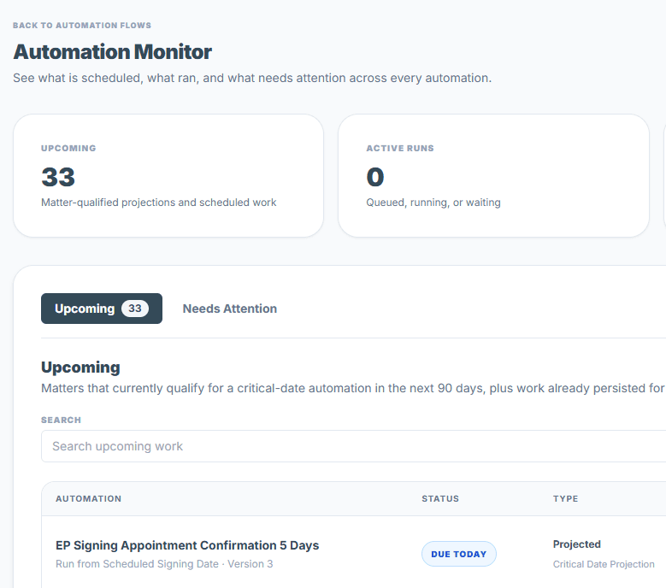Open the Upcoming 33 summary card
The image size is (666, 588).
pyautogui.click(x=168, y=175)
